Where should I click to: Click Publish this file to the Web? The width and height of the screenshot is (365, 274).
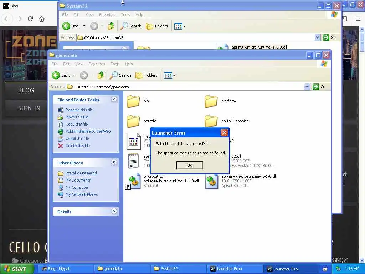pyautogui.click(x=88, y=131)
